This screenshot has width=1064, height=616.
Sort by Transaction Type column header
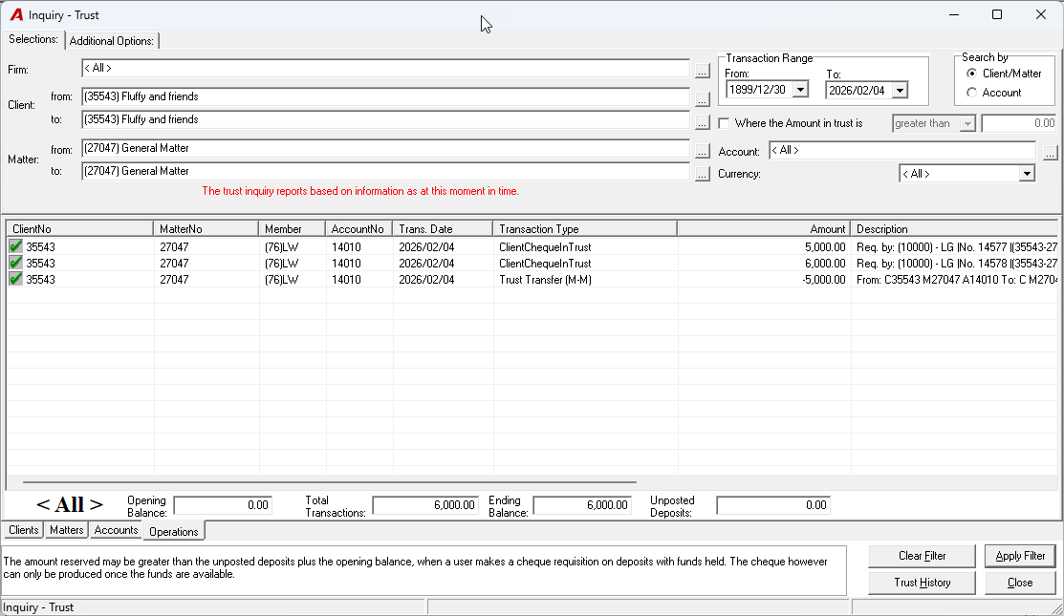click(x=584, y=229)
